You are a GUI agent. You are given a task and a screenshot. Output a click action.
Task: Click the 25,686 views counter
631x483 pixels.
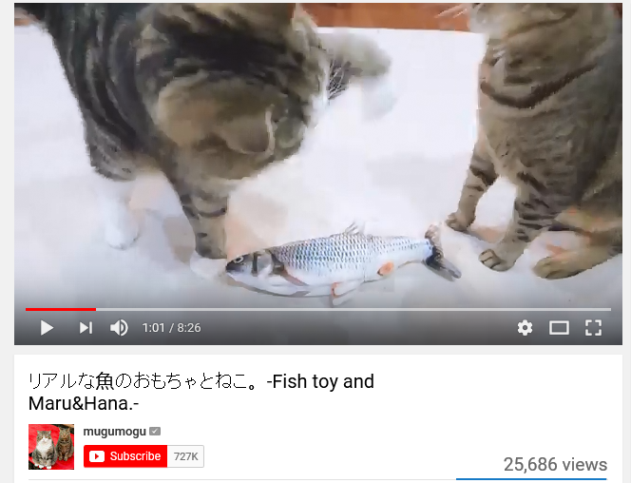pos(555,465)
